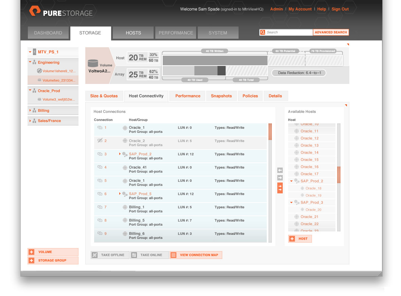This screenshot has width=401, height=296.
Task: Click into the Search field
Action: [x=289, y=32]
